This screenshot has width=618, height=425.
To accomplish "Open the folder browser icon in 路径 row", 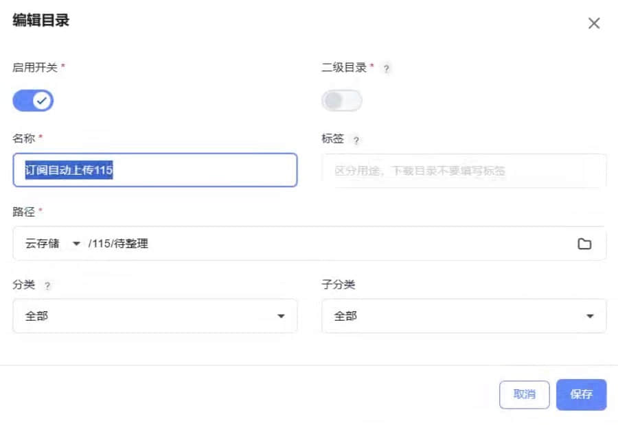I will (584, 244).
